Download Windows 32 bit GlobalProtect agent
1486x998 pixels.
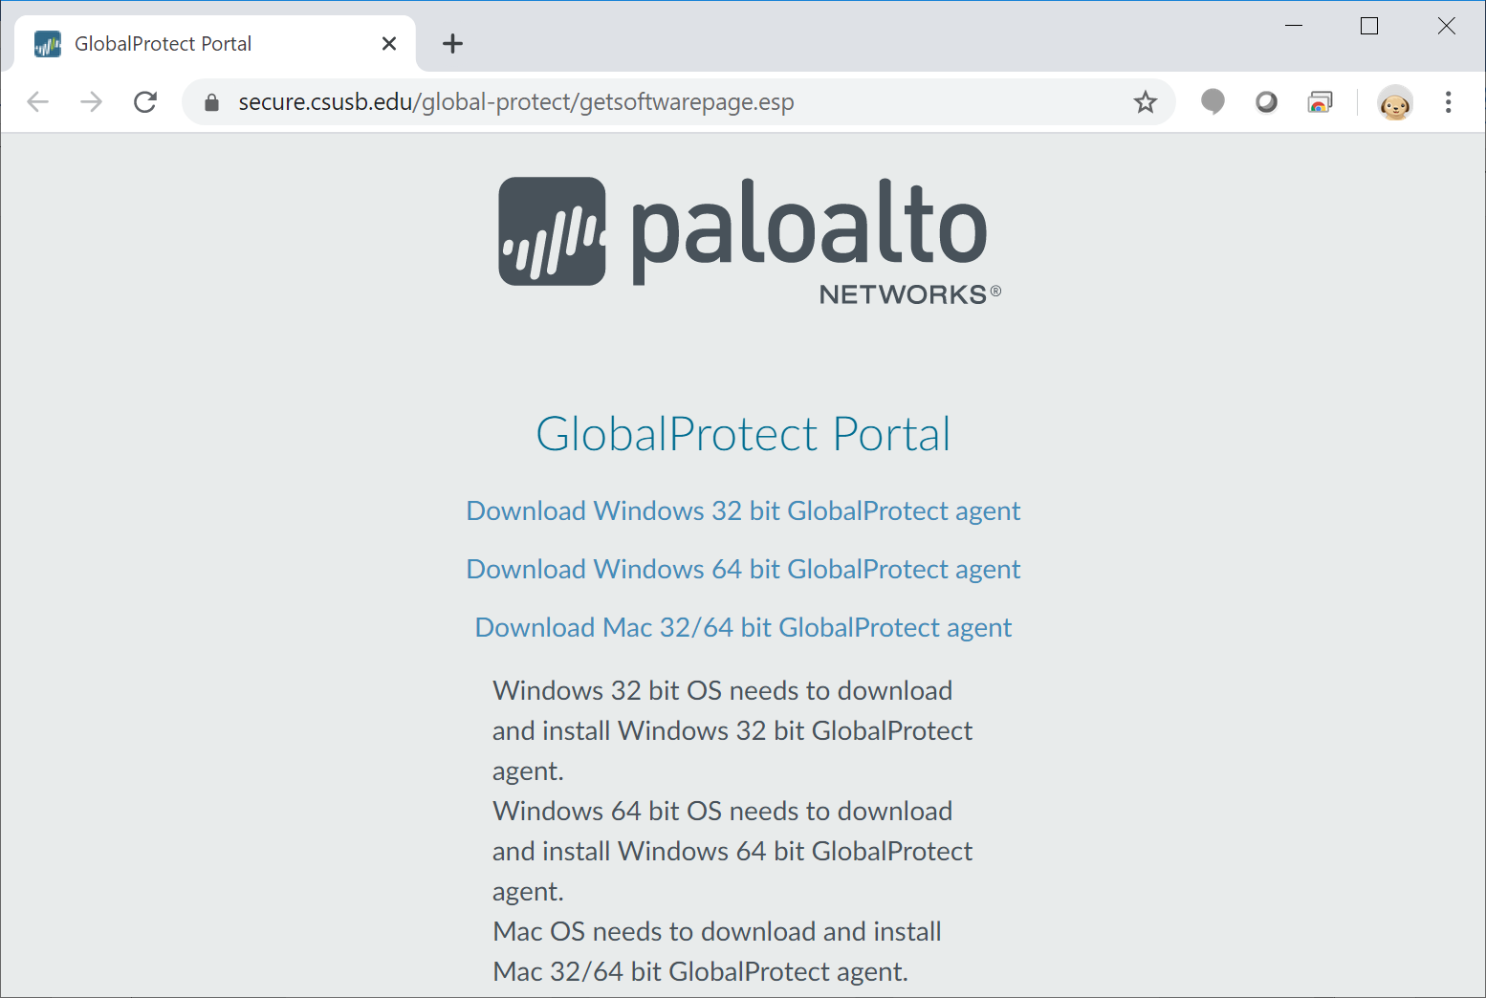coord(742,510)
